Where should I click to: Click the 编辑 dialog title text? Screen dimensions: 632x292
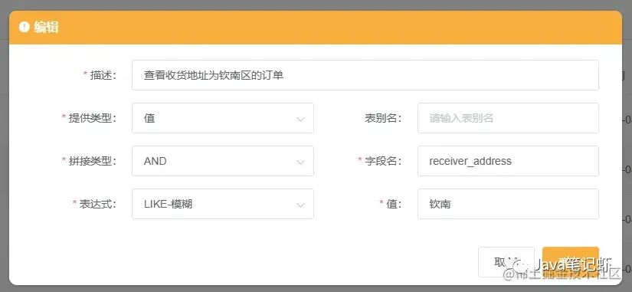point(46,27)
